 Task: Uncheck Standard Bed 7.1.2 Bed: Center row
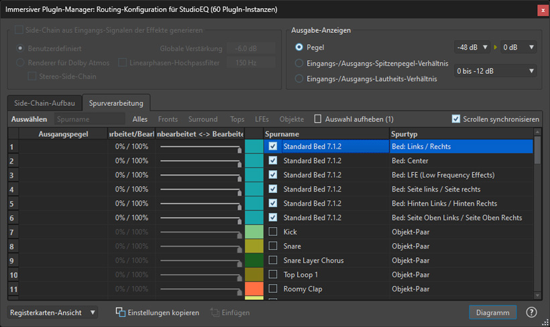[272, 161]
